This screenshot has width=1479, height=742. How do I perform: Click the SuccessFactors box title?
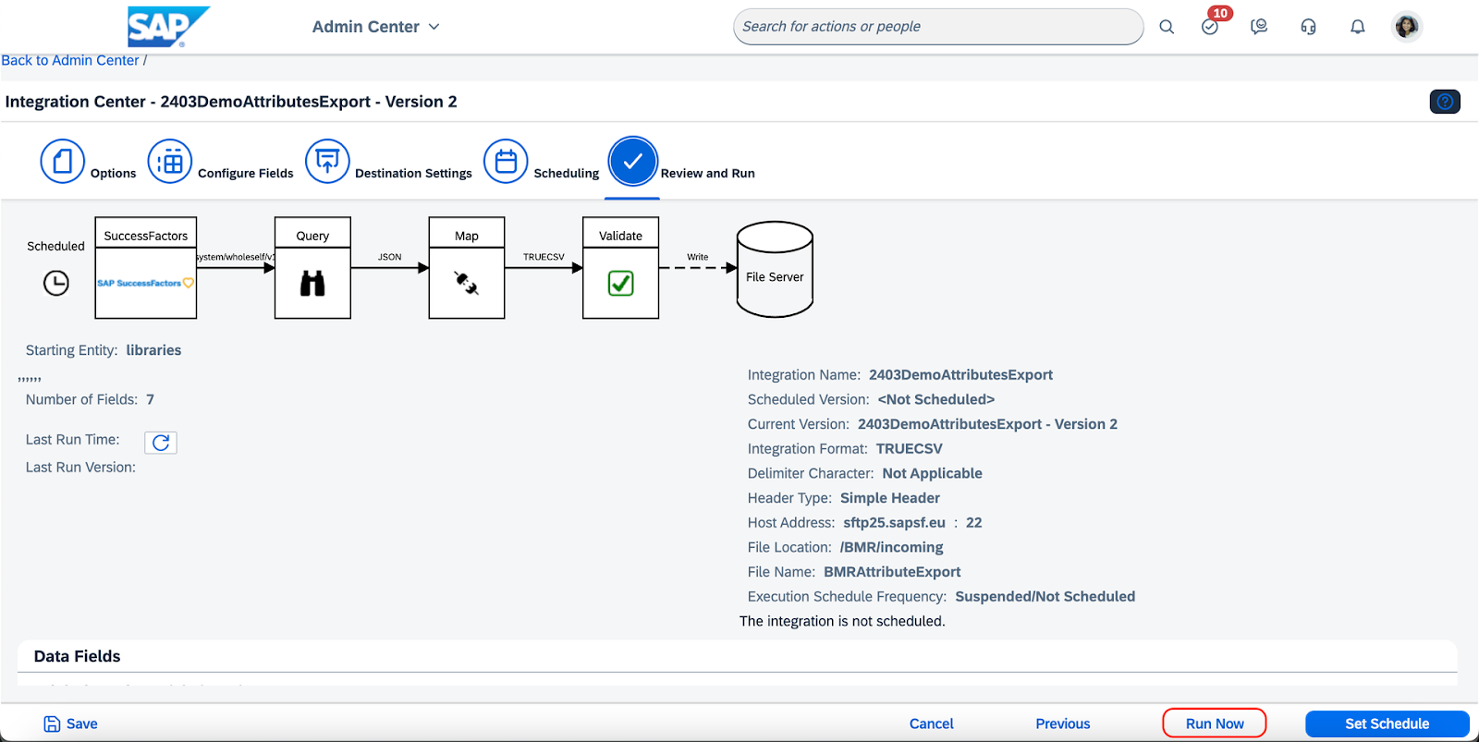[x=145, y=236]
